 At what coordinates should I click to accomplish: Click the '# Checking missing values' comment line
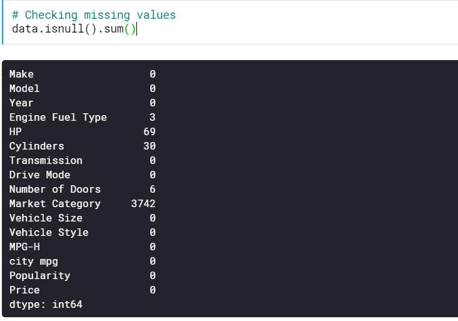pos(94,15)
